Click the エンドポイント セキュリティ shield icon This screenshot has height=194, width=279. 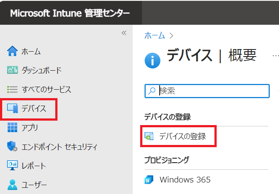pos(12,146)
